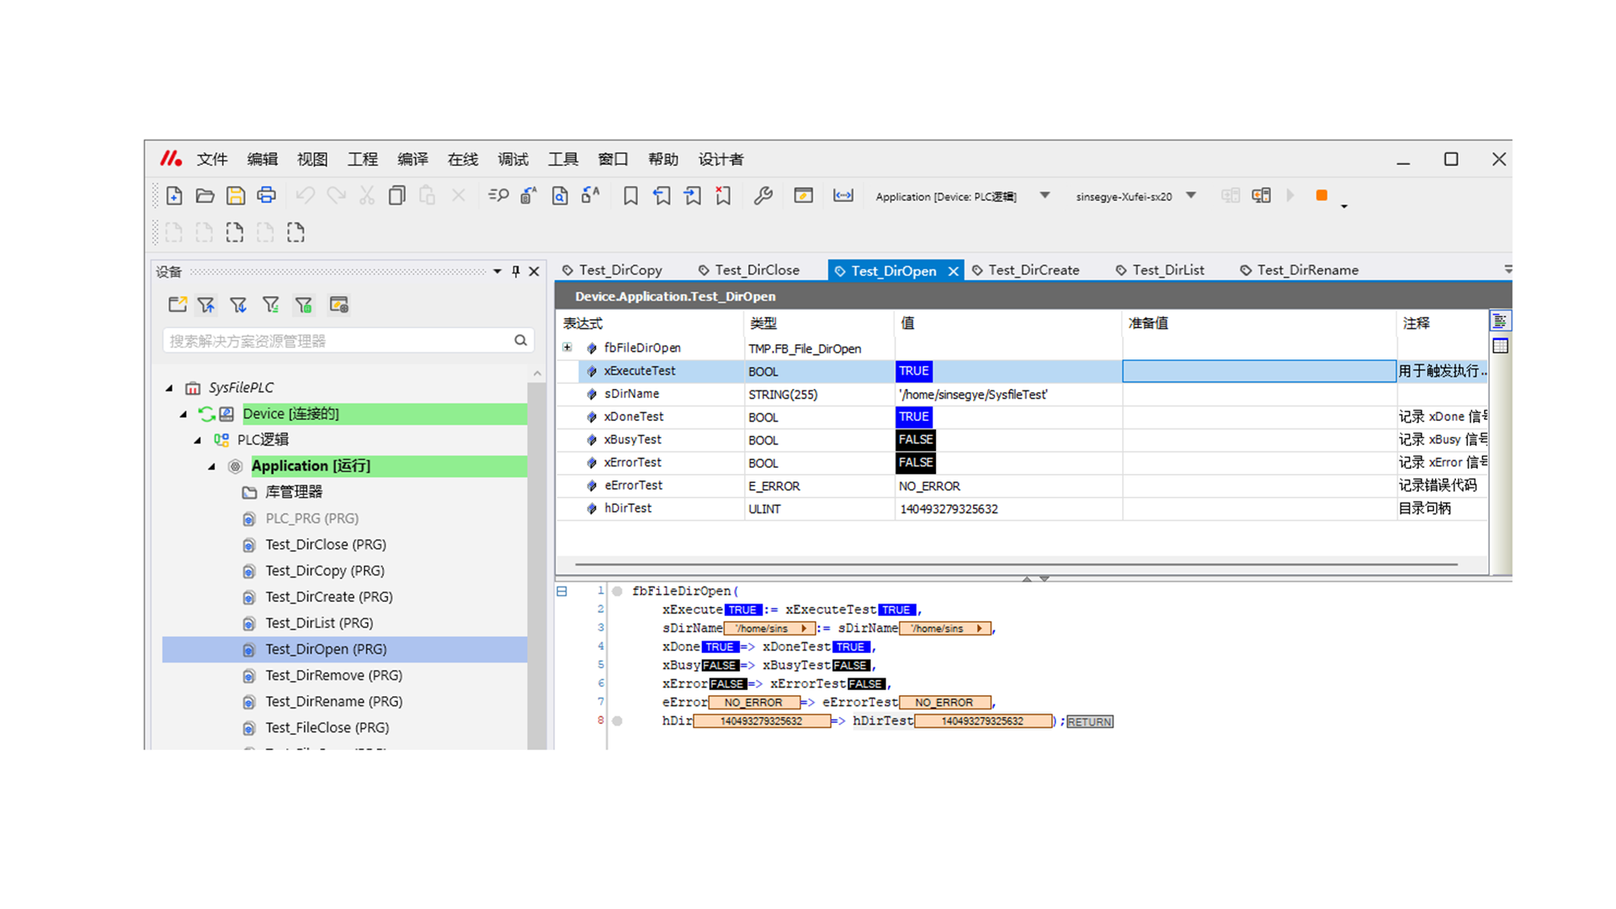Viewport: 1616px width, 909px height.
Task: Click the green filter icon
Action: pyautogui.click(x=303, y=305)
